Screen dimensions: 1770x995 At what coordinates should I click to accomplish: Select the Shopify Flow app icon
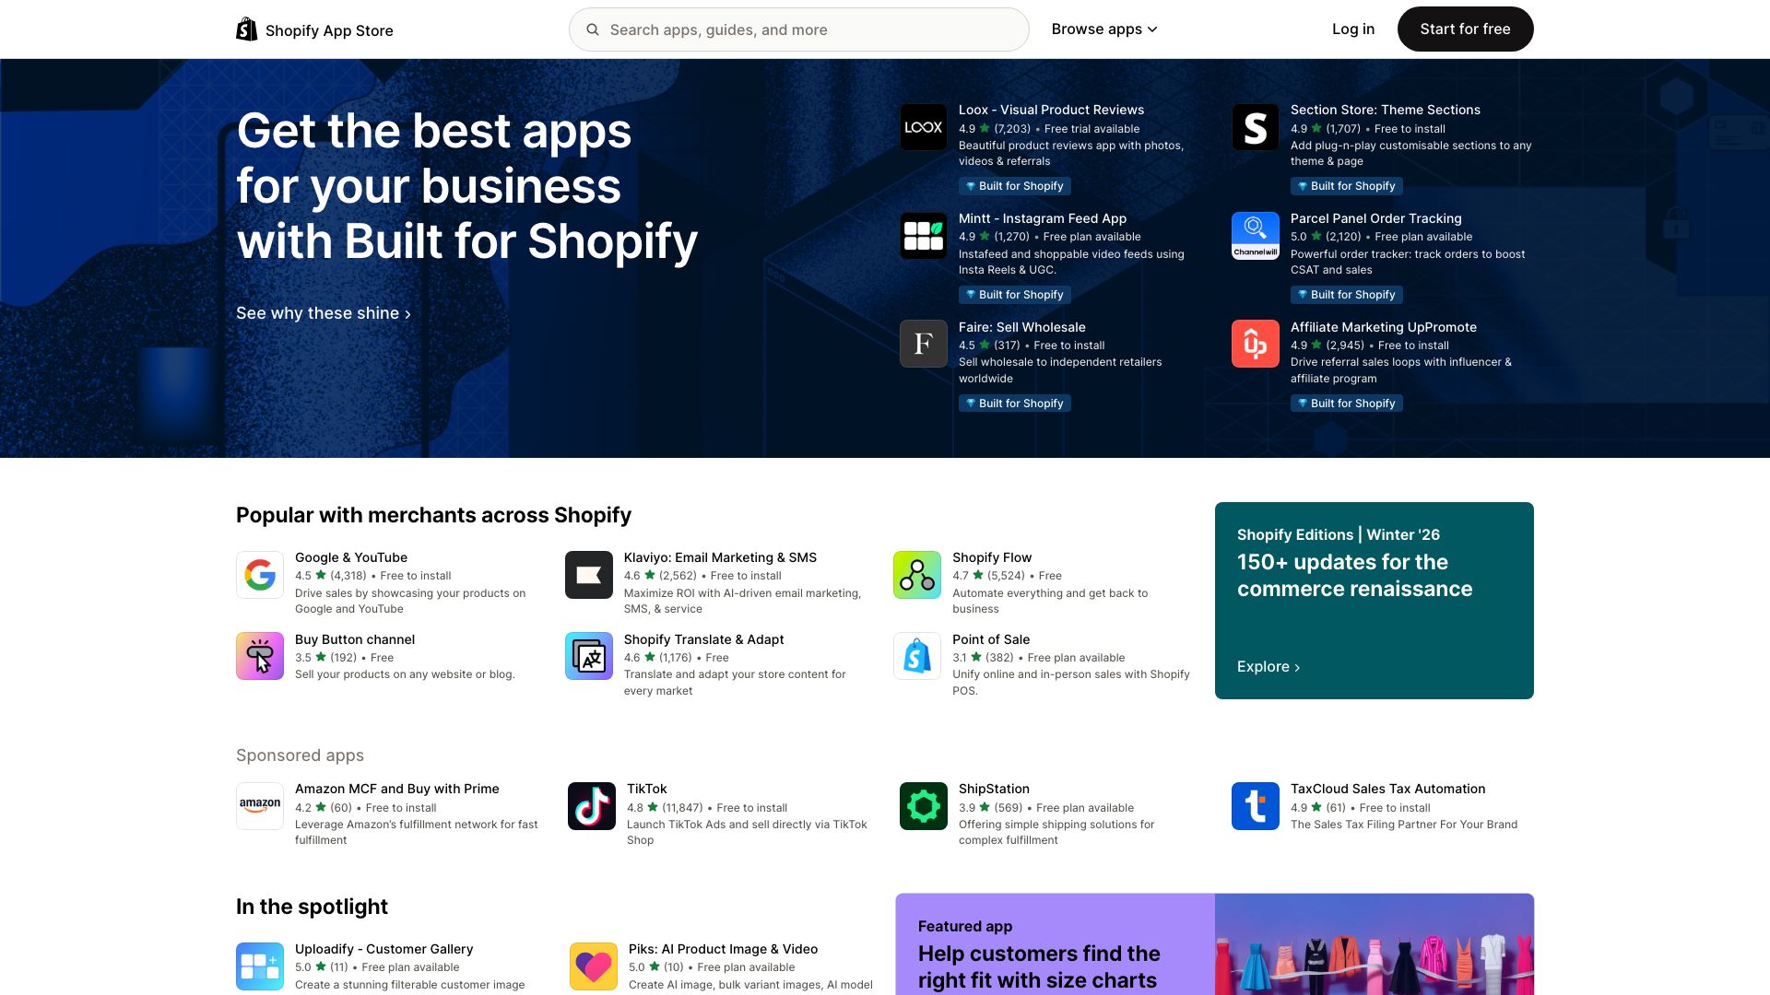(x=915, y=574)
